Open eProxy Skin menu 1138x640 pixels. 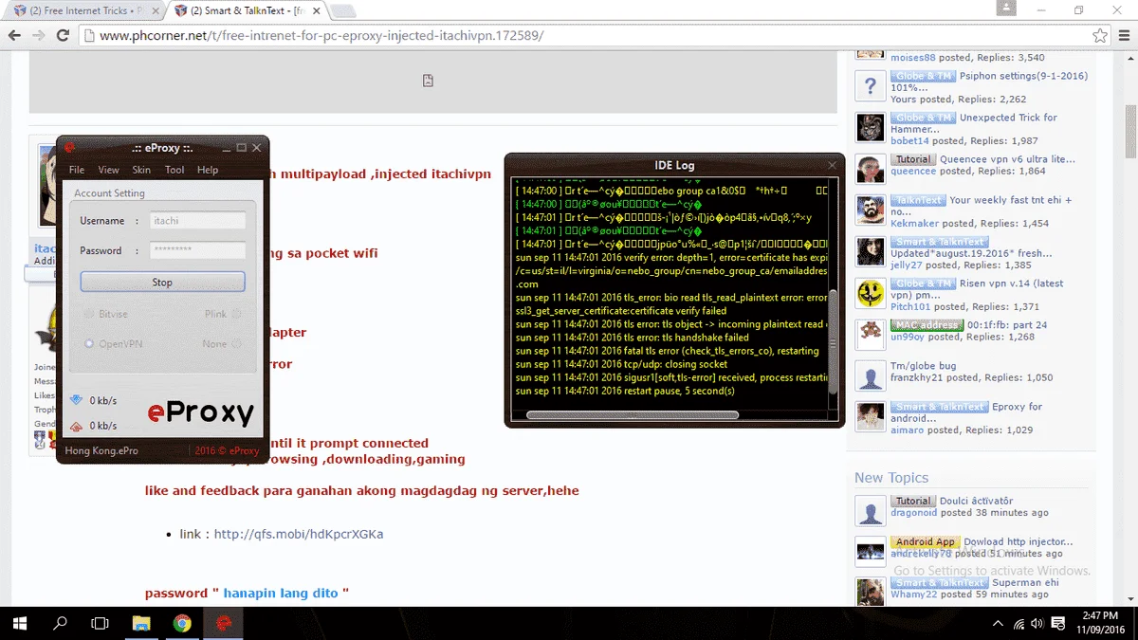(x=141, y=170)
